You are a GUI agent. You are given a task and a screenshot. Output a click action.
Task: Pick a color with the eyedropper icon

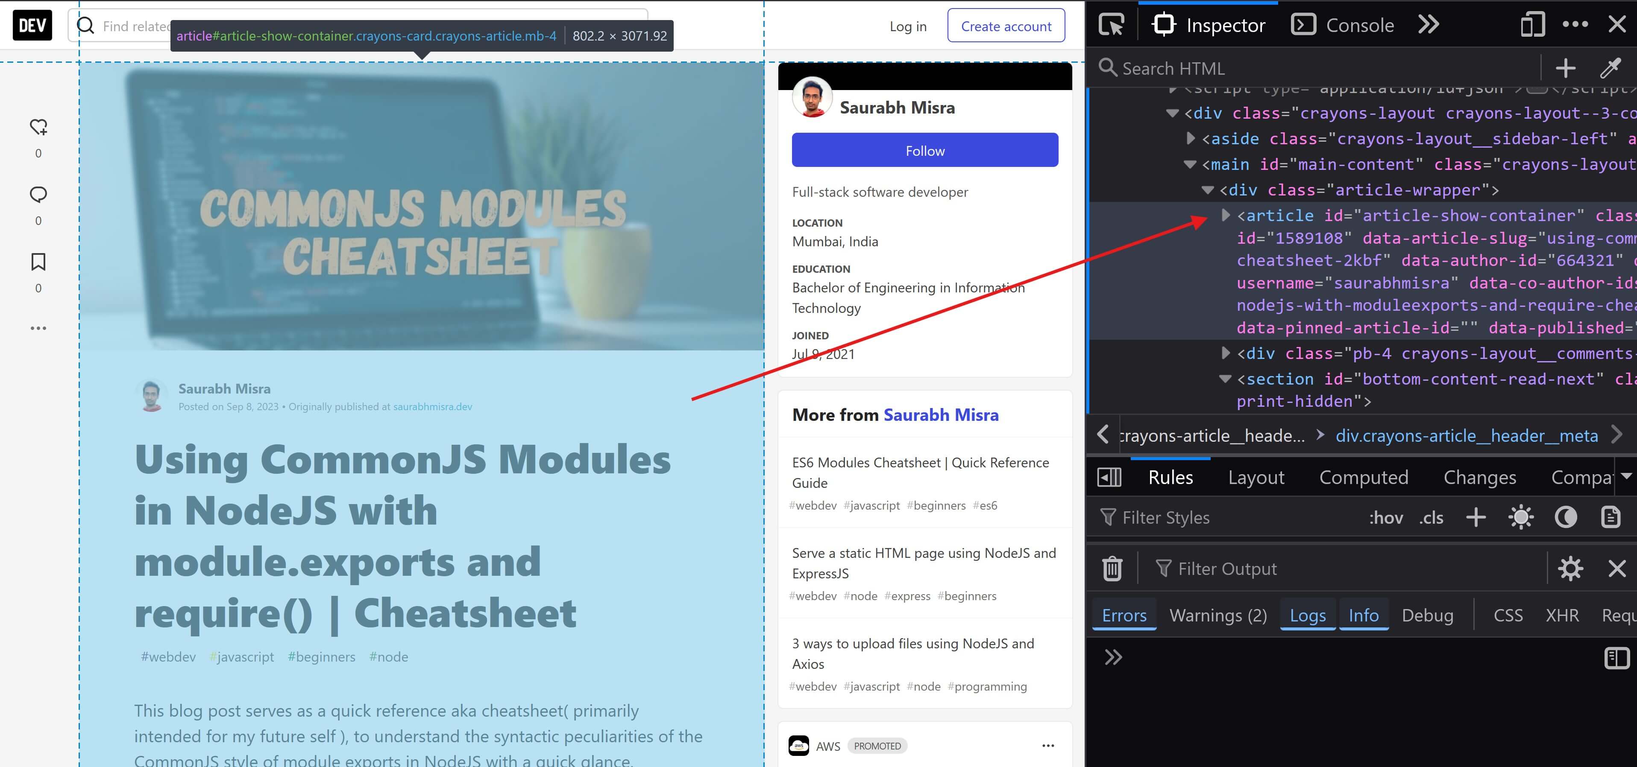click(x=1611, y=68)
